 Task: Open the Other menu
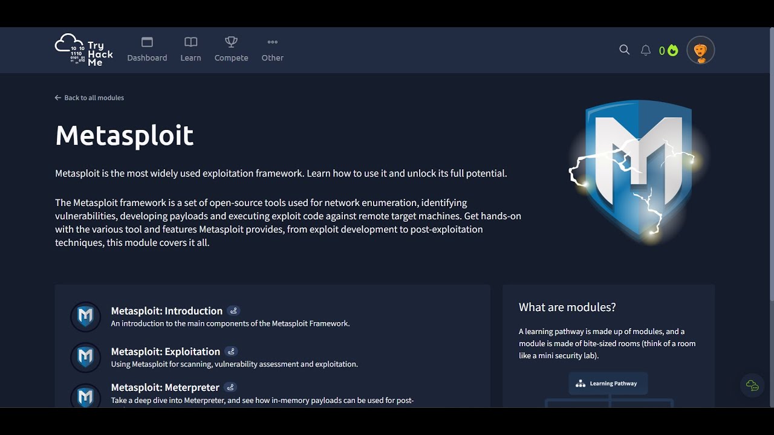[x=272, y=50]
